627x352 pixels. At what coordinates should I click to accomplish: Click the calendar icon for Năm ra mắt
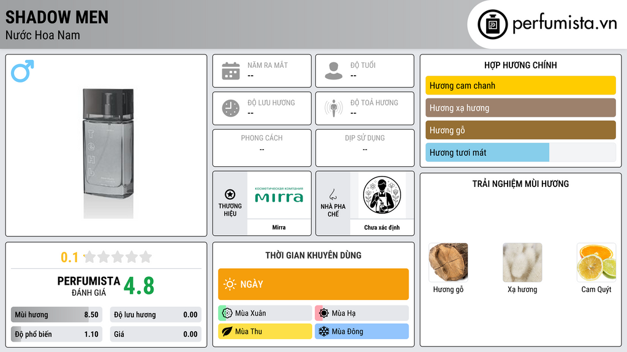click(231, 71)
